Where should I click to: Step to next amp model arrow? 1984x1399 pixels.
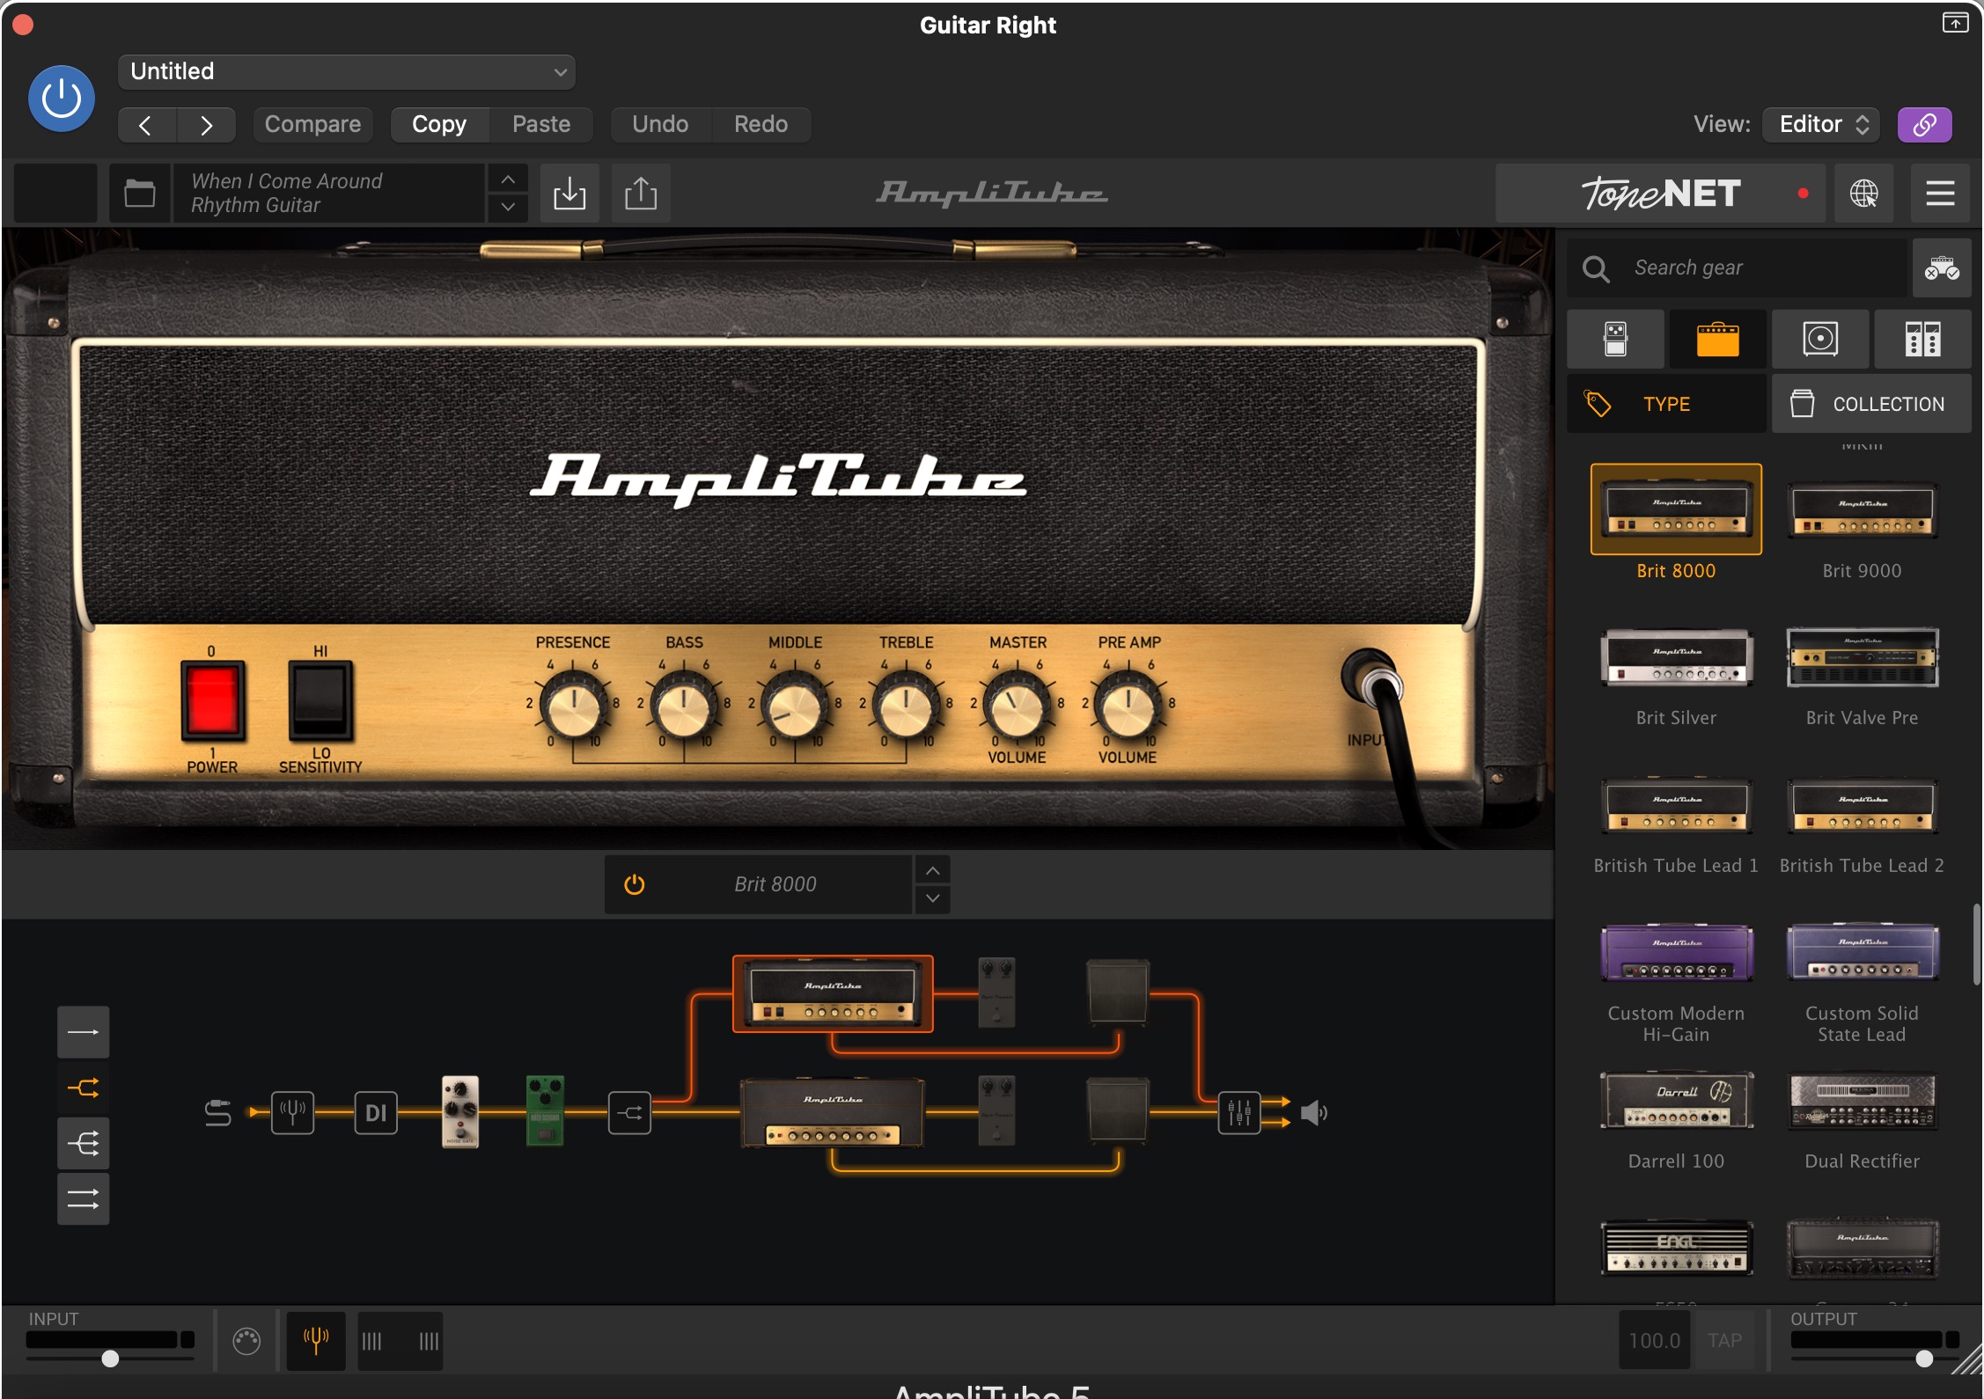pyautogui.click(x=933, y=898)
